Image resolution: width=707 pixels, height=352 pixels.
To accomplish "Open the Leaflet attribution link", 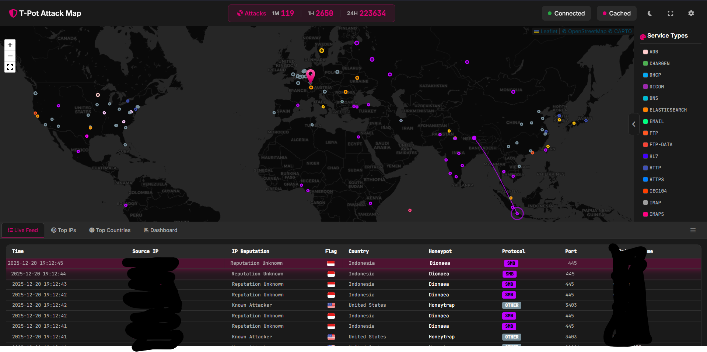I will tap(549, 31).
